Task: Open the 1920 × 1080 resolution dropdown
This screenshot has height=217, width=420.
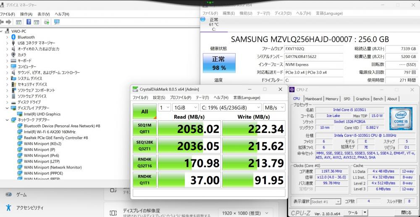Action: pos(245,213)
